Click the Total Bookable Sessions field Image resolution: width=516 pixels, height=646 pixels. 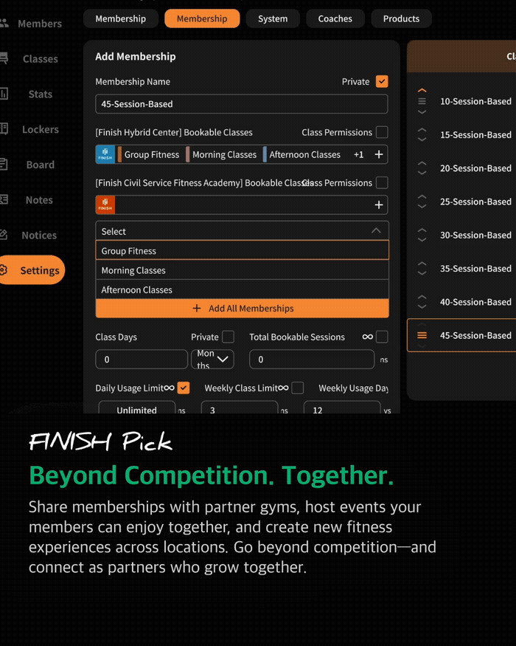click(312, 360)
